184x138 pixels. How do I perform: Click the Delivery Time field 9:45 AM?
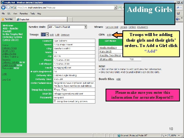[x=74, y=79]
